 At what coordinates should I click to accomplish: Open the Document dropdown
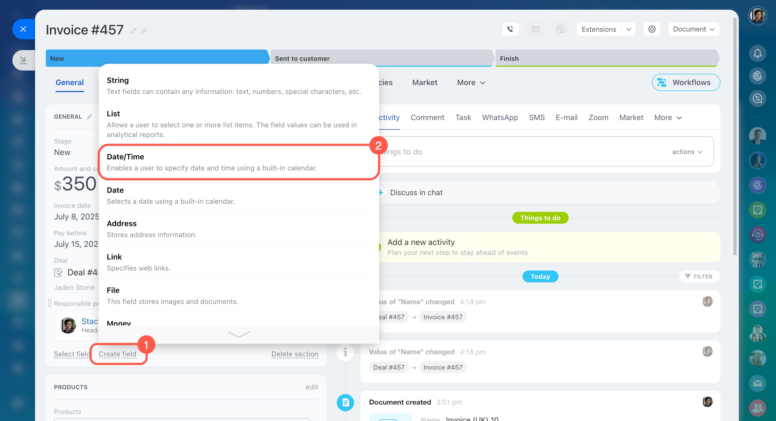tap(693, 29)
